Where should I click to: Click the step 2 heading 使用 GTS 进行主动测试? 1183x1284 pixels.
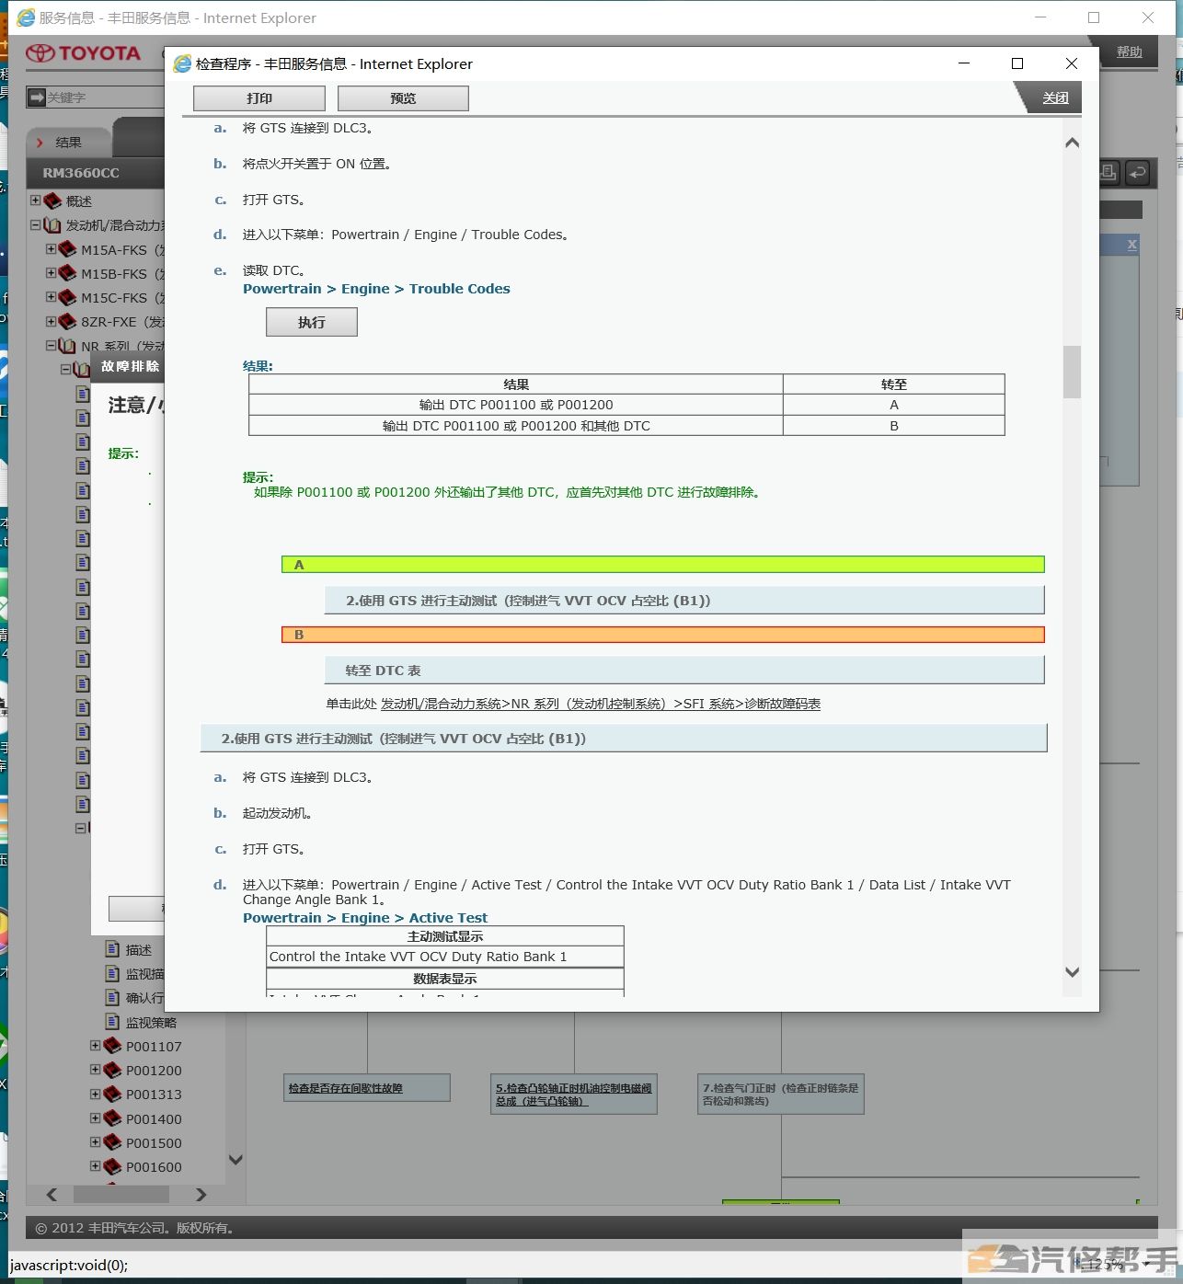(624, 739)
